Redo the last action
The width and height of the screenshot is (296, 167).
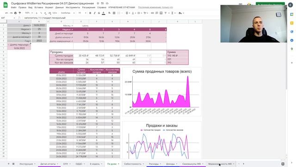(11, 13)
